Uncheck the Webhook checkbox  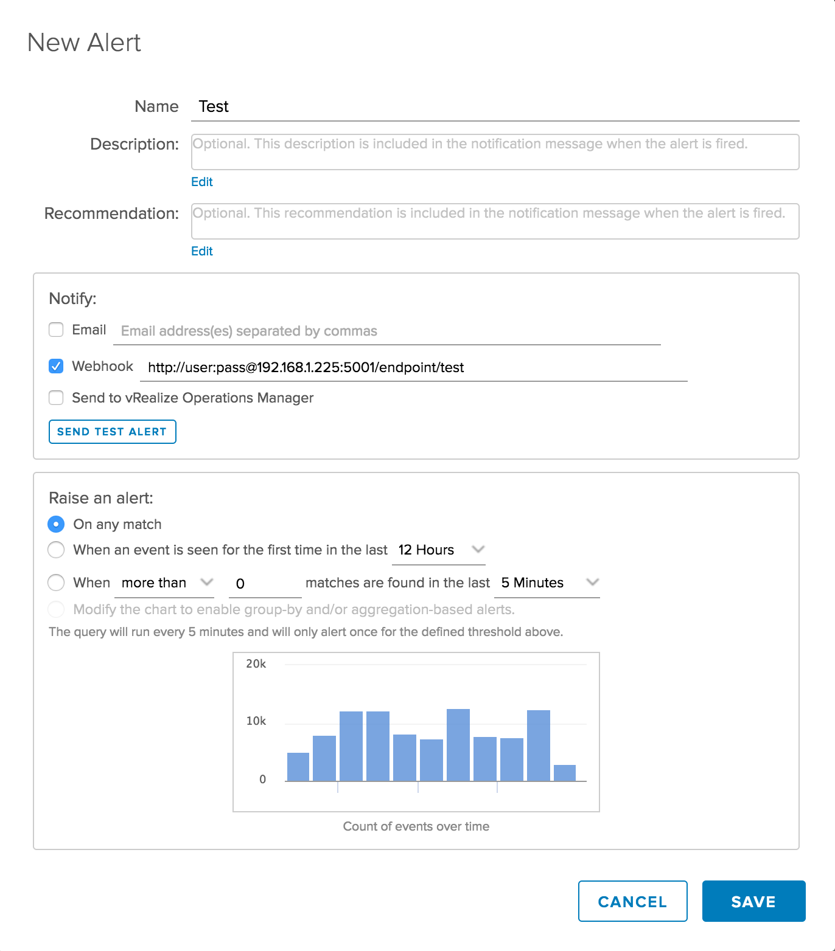[x=56, y=366]
